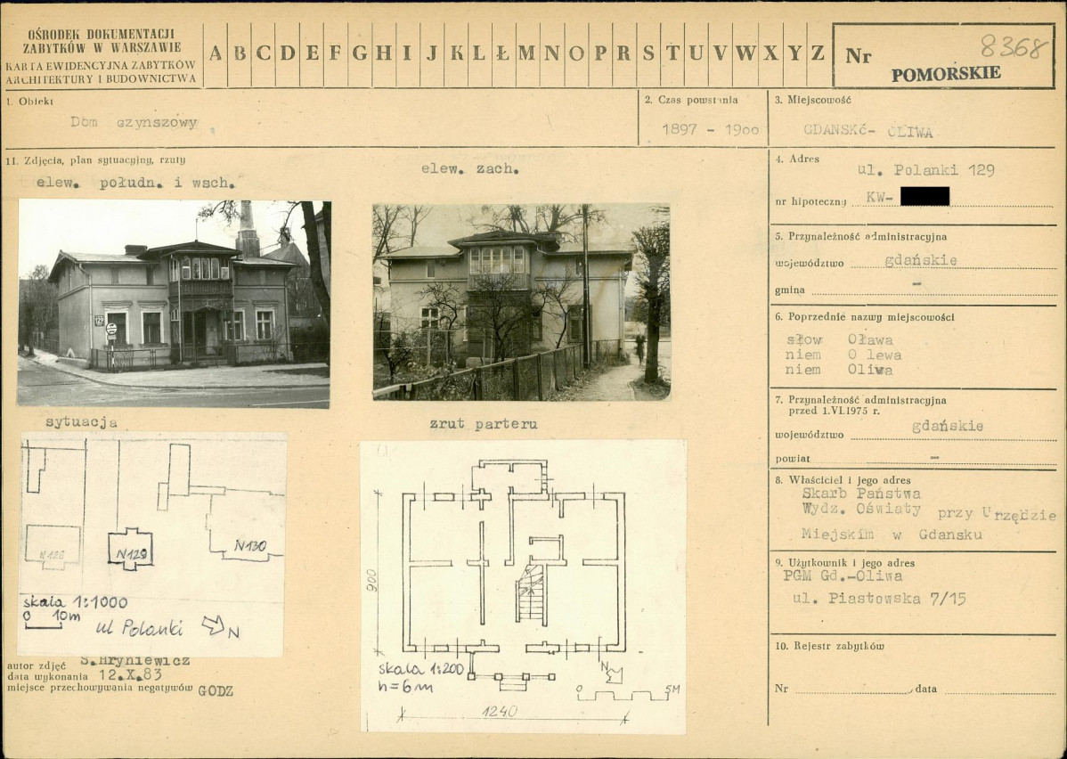Click the Obiekt field 'Dom czynszowy'
The image size is (1067, 759).
[x=134, y=123]
